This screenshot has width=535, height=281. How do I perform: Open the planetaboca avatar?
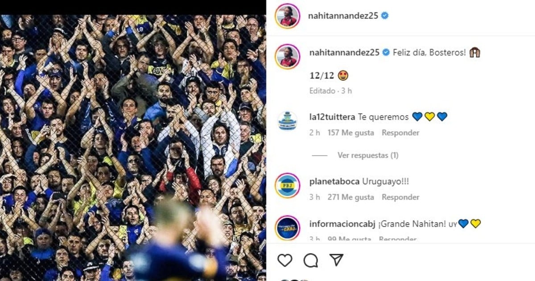point(287,185)
